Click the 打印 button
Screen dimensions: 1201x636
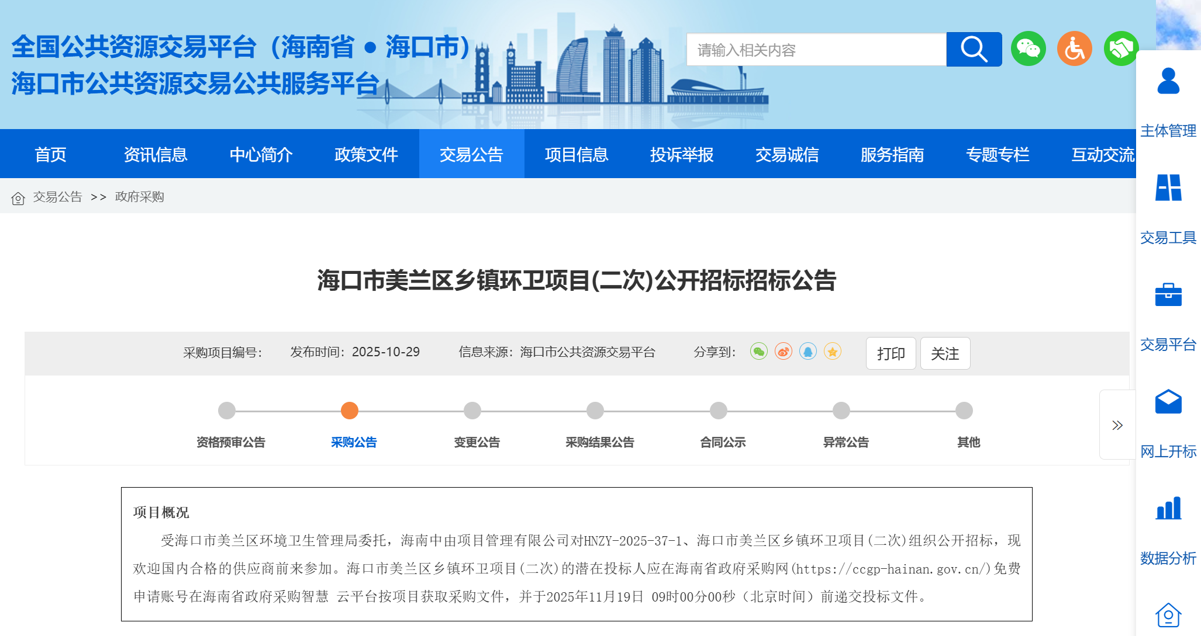891,353
